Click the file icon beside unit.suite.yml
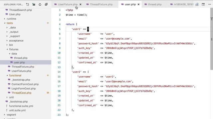Image resolution: width=213 pixels, height=119 pixels. [7, 110]
